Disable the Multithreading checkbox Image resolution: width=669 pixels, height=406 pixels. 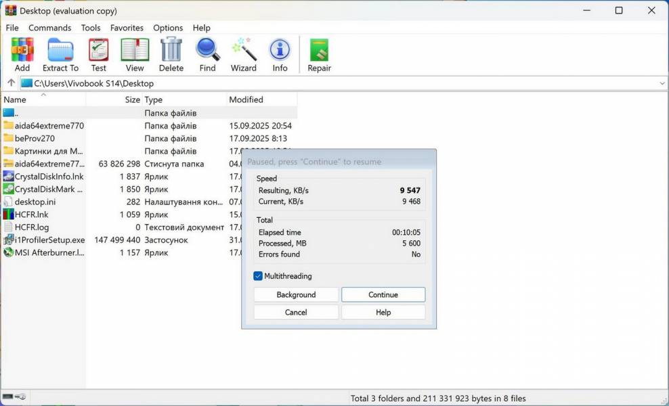pos(258,276)
